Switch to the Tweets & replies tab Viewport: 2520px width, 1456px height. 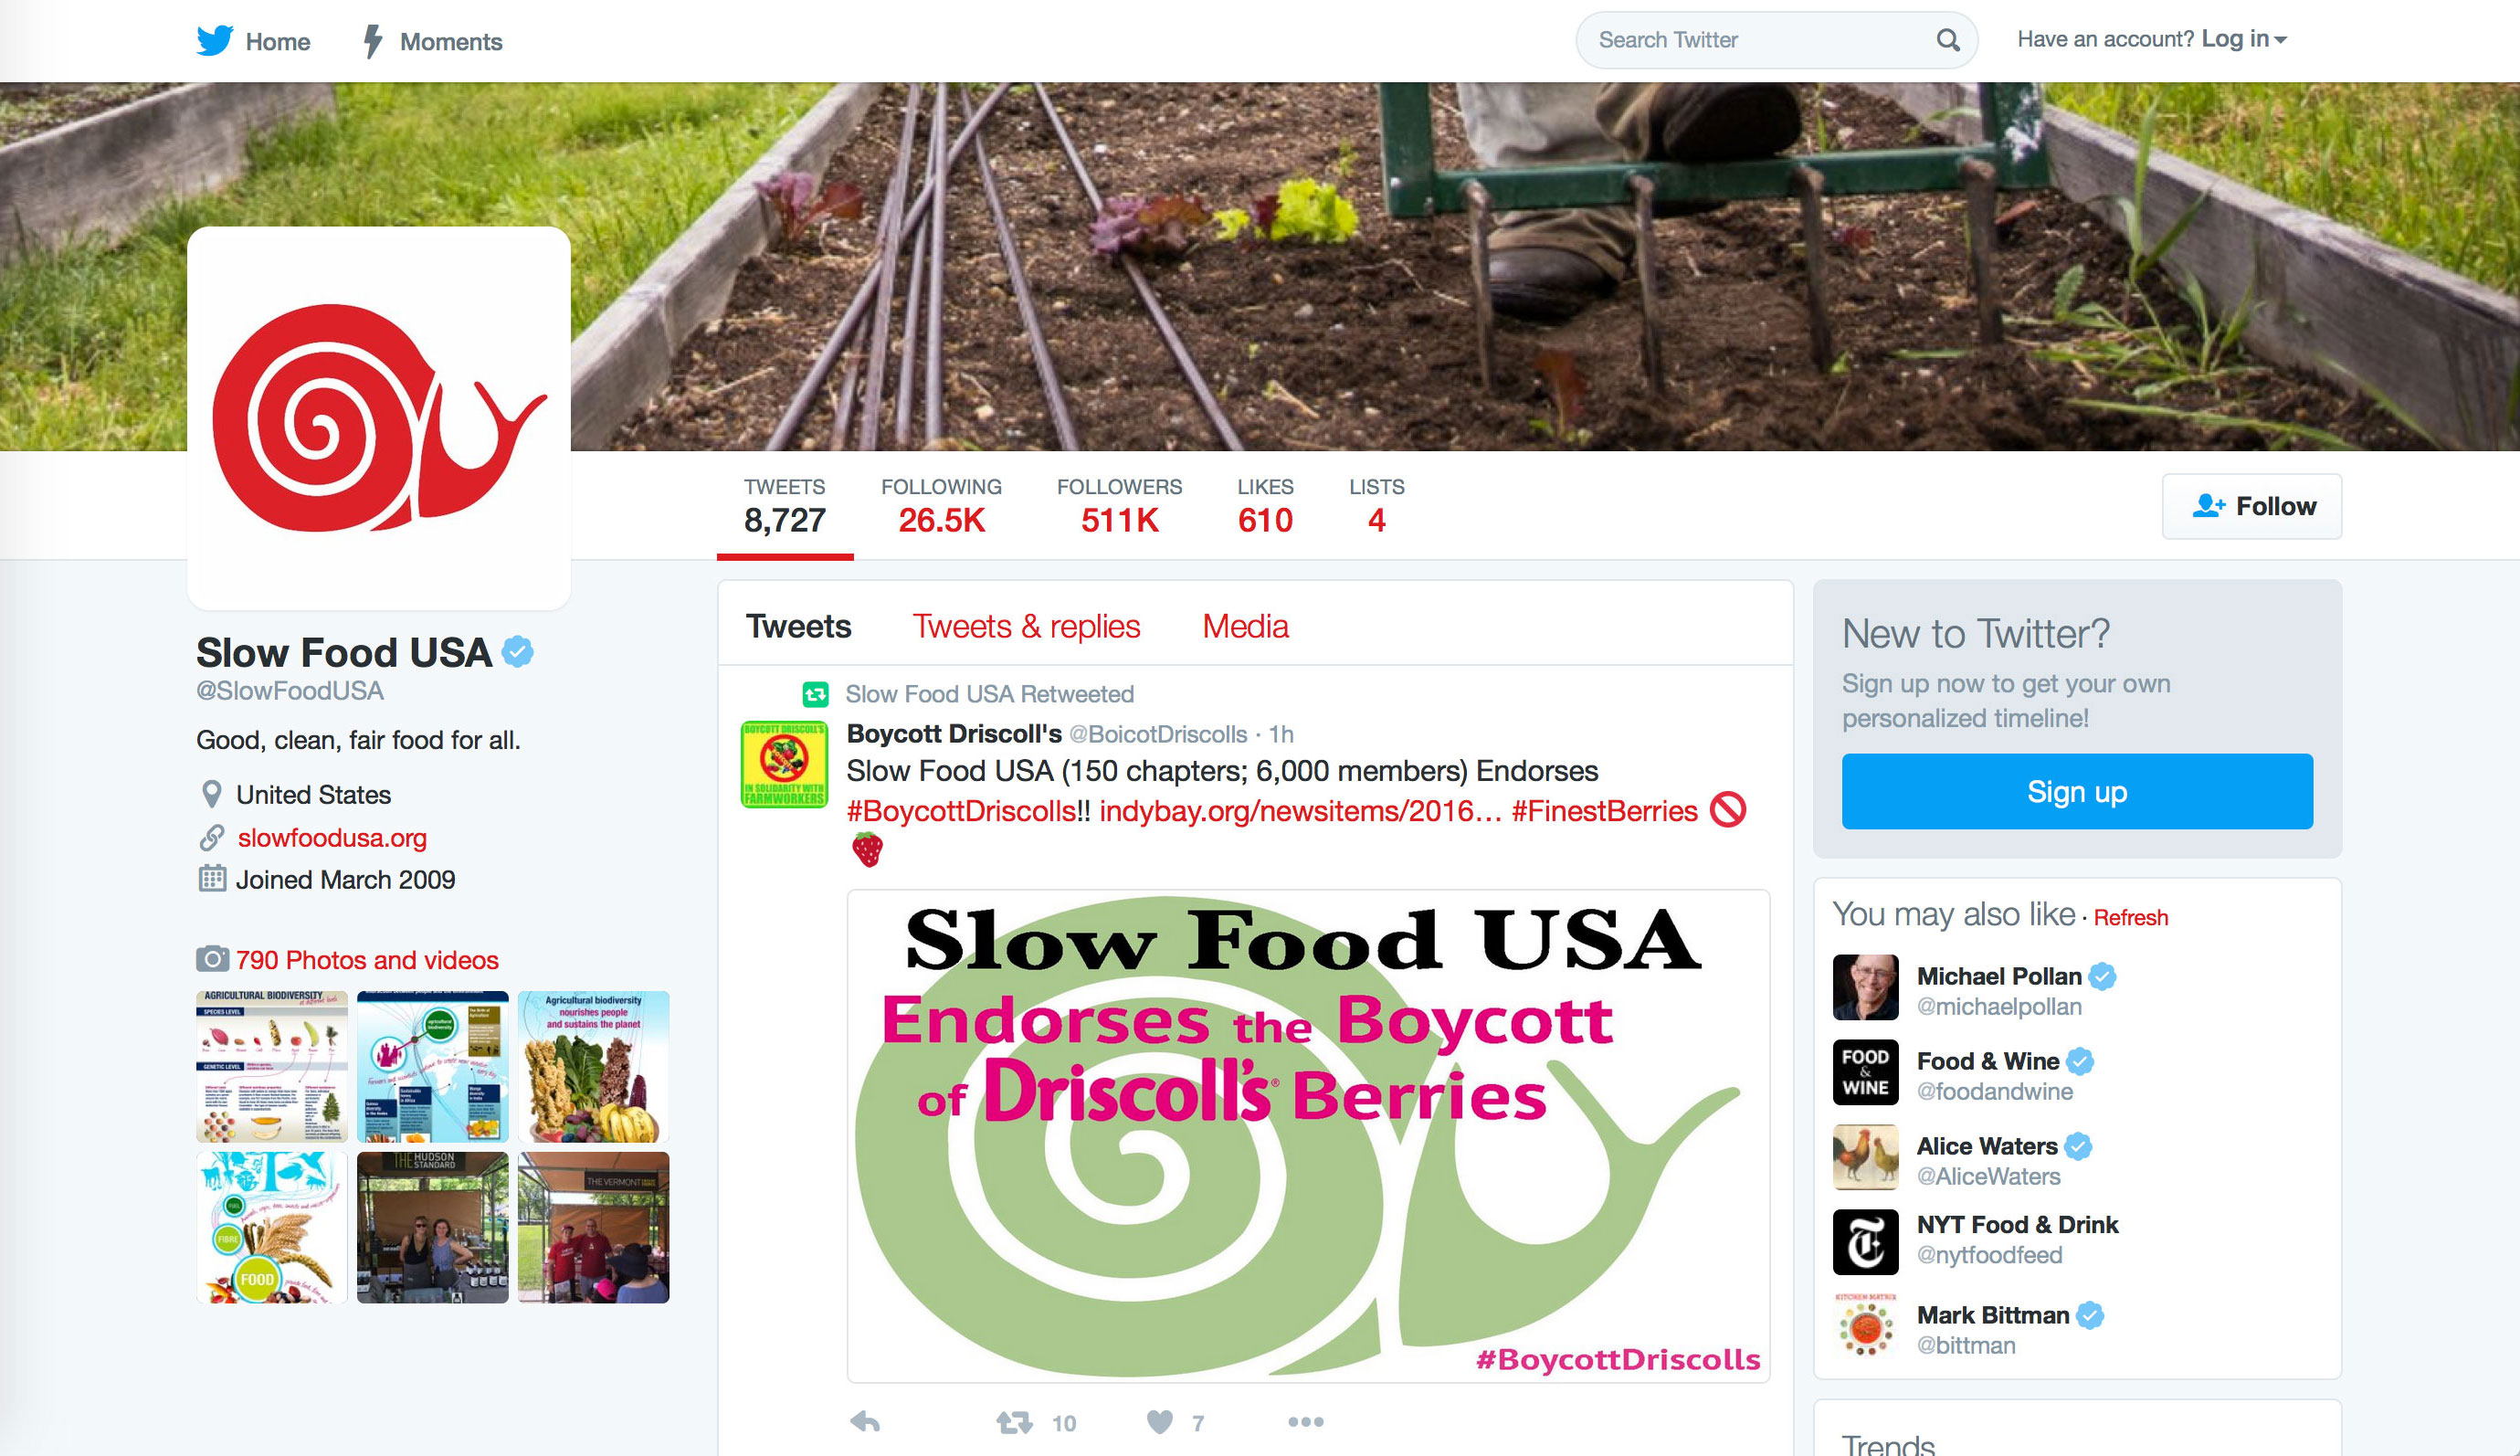pos(1026,626)
